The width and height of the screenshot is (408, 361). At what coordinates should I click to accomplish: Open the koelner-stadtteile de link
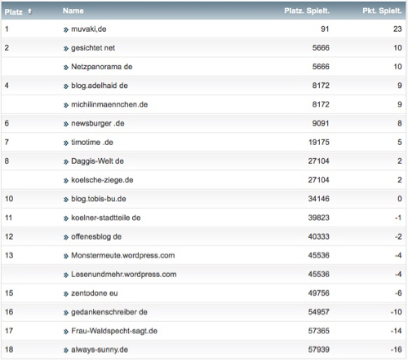(106, 218)
